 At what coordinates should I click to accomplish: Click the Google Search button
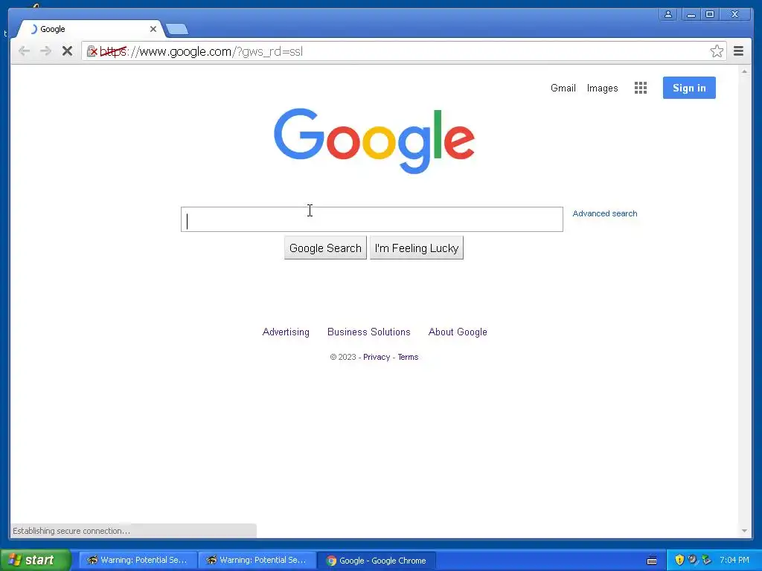[x=325, y=248]
